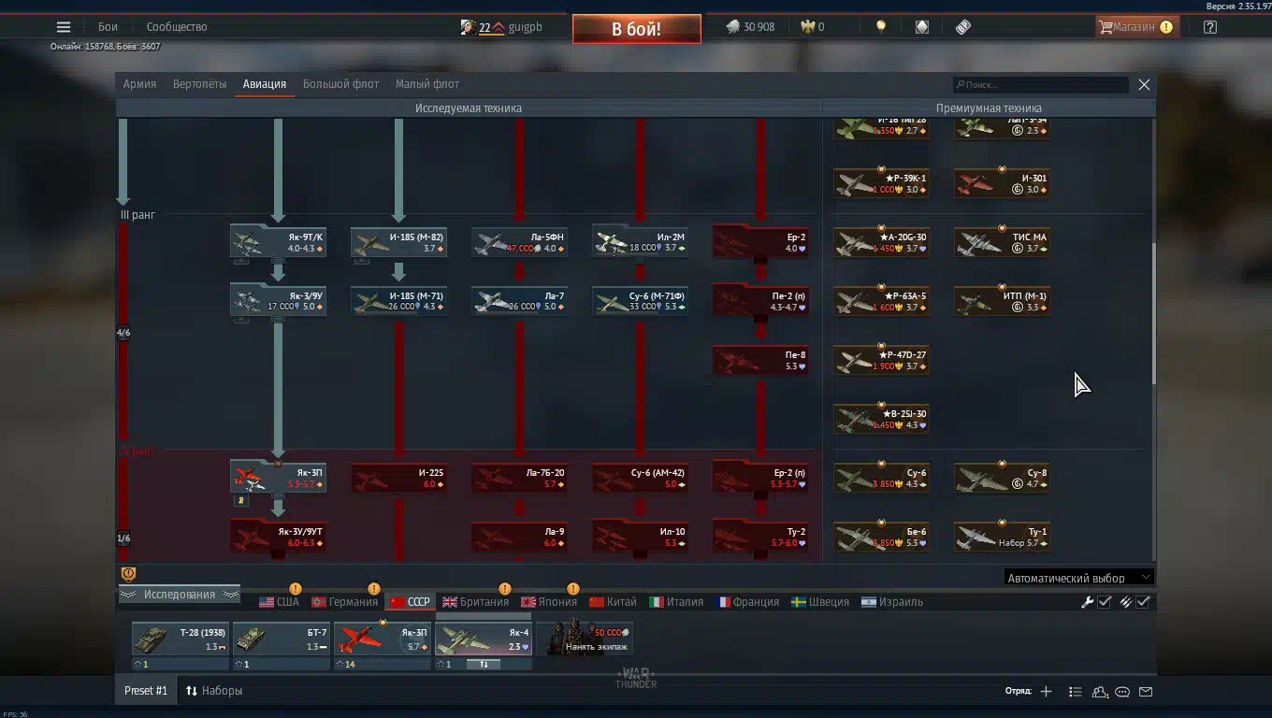Select the И-301 premium aircraft card
Screen dimensions: 1272x718
click(1002, 182)
